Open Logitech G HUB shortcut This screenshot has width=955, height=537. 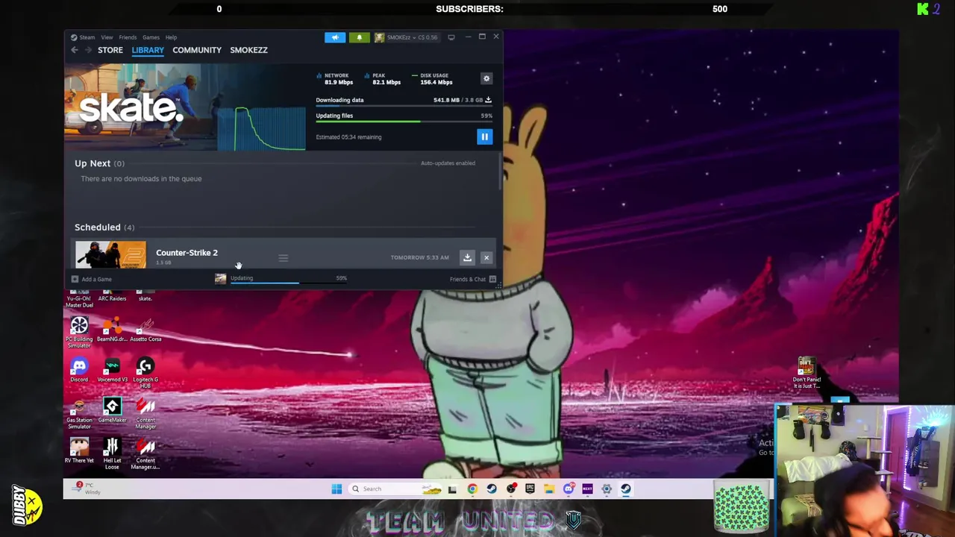click(x=145, y=372)
